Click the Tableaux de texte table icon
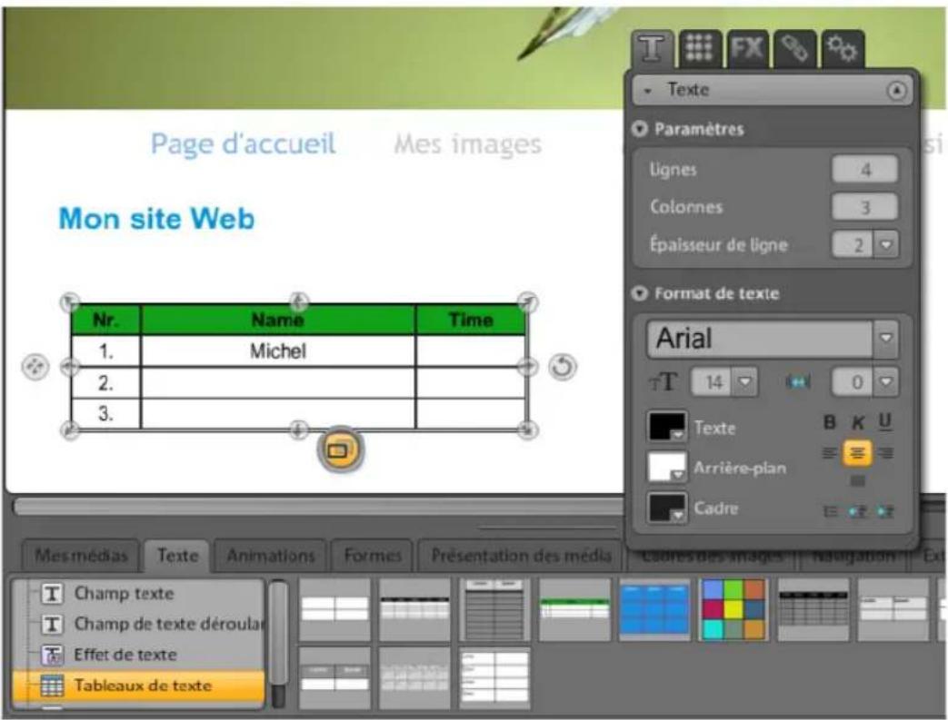The width and height of the screenshot is (948, 720). 52,685
